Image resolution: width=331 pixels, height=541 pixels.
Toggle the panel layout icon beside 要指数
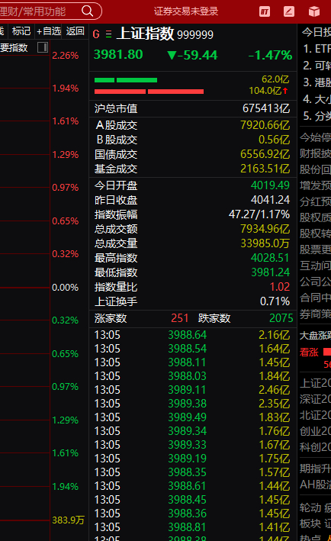pyautogui.click(x=43, y=47)
